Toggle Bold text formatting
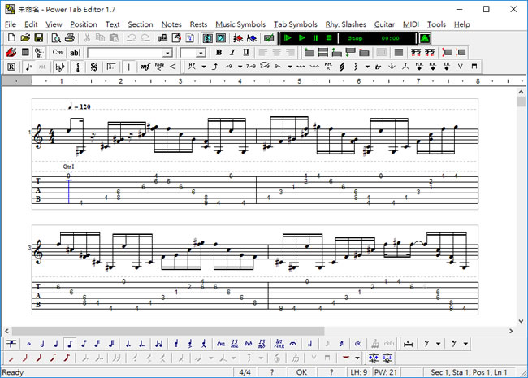The height and width of the screenshot is (378, 528). (x=219, y=53)
